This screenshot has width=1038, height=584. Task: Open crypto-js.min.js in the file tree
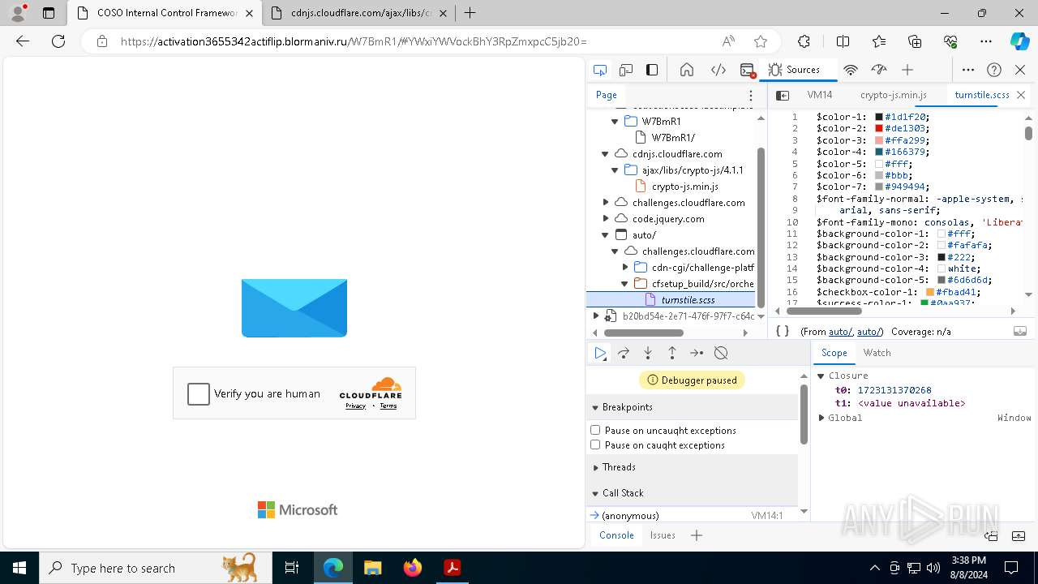click(x=684, y=187)
